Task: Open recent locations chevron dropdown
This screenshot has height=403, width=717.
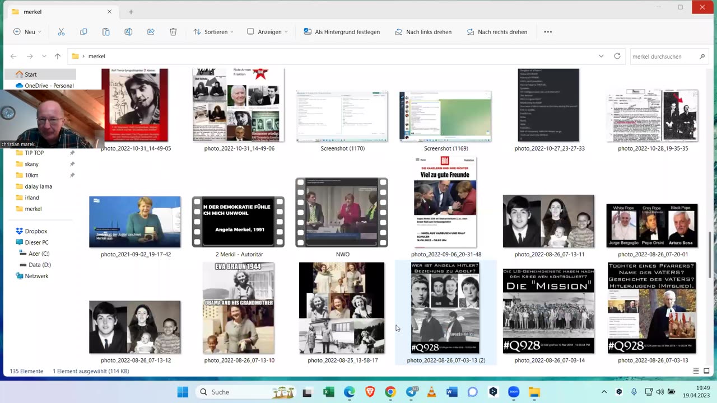Action: pos(44,56)
